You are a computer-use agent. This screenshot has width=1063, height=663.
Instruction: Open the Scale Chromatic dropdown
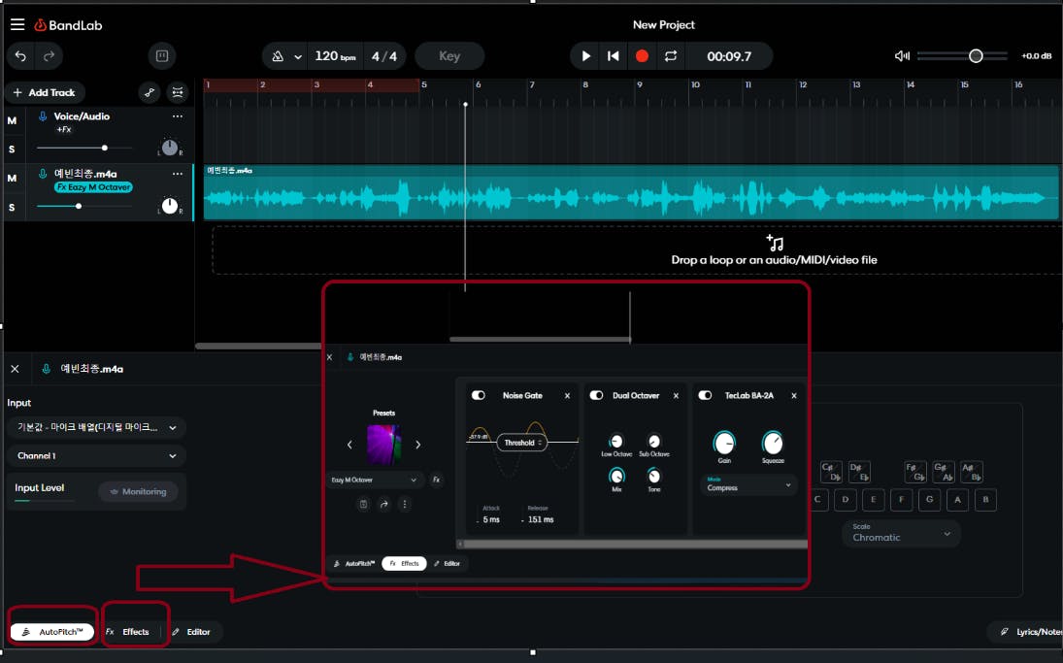[x=901, y=533]
